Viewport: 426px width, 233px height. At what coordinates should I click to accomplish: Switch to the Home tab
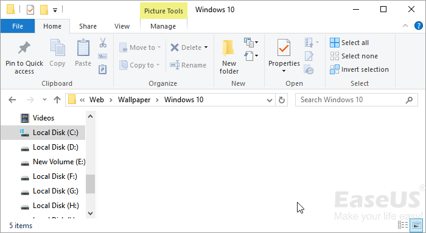52,26
